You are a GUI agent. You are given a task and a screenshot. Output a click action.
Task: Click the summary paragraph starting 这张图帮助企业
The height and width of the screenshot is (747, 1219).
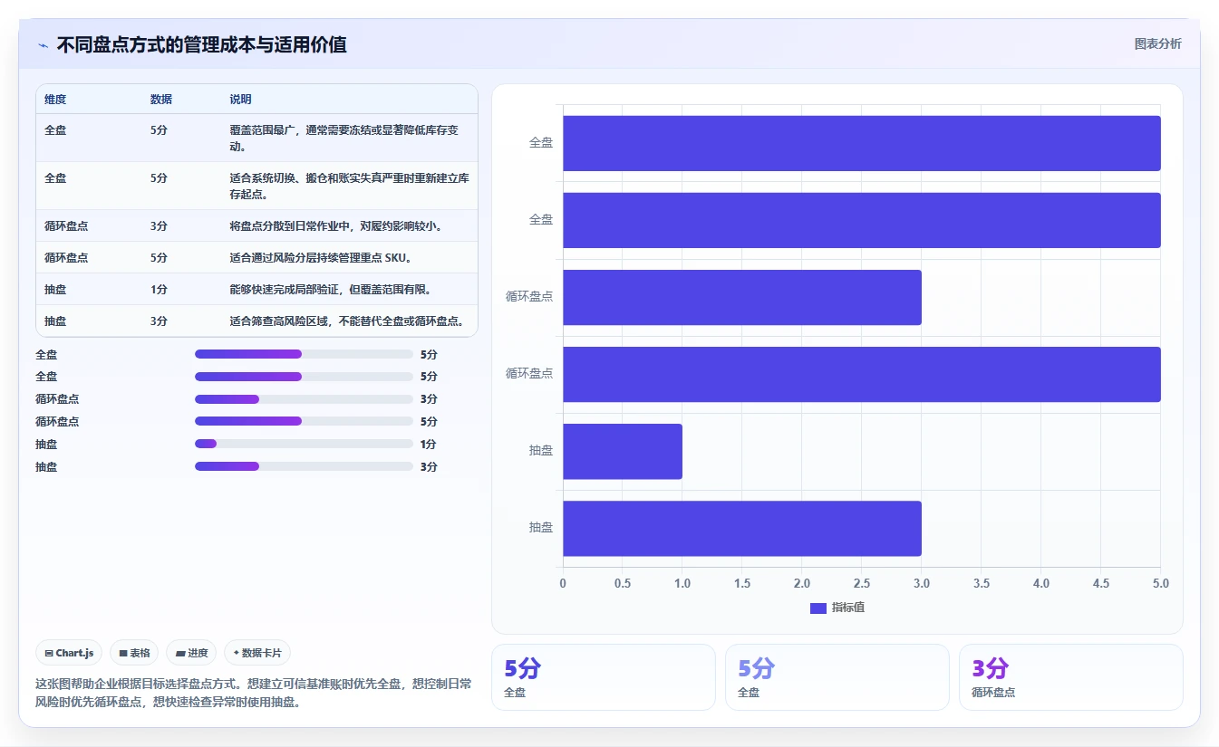point(254,693)
